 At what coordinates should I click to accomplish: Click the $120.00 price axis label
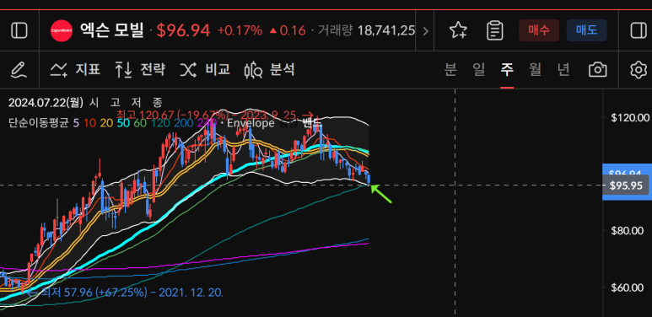[630, 117]
